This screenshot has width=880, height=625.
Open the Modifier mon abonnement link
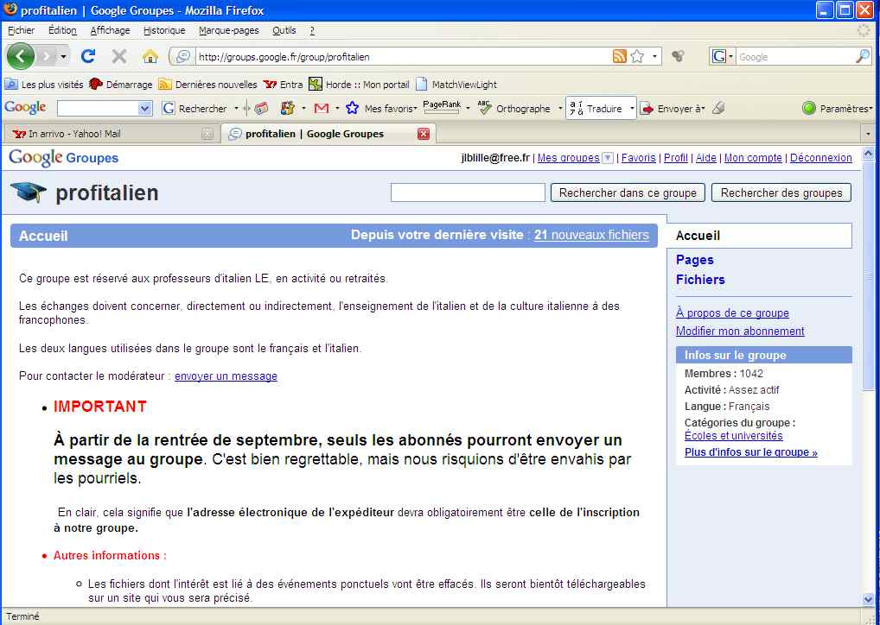(x=740, y=331)
